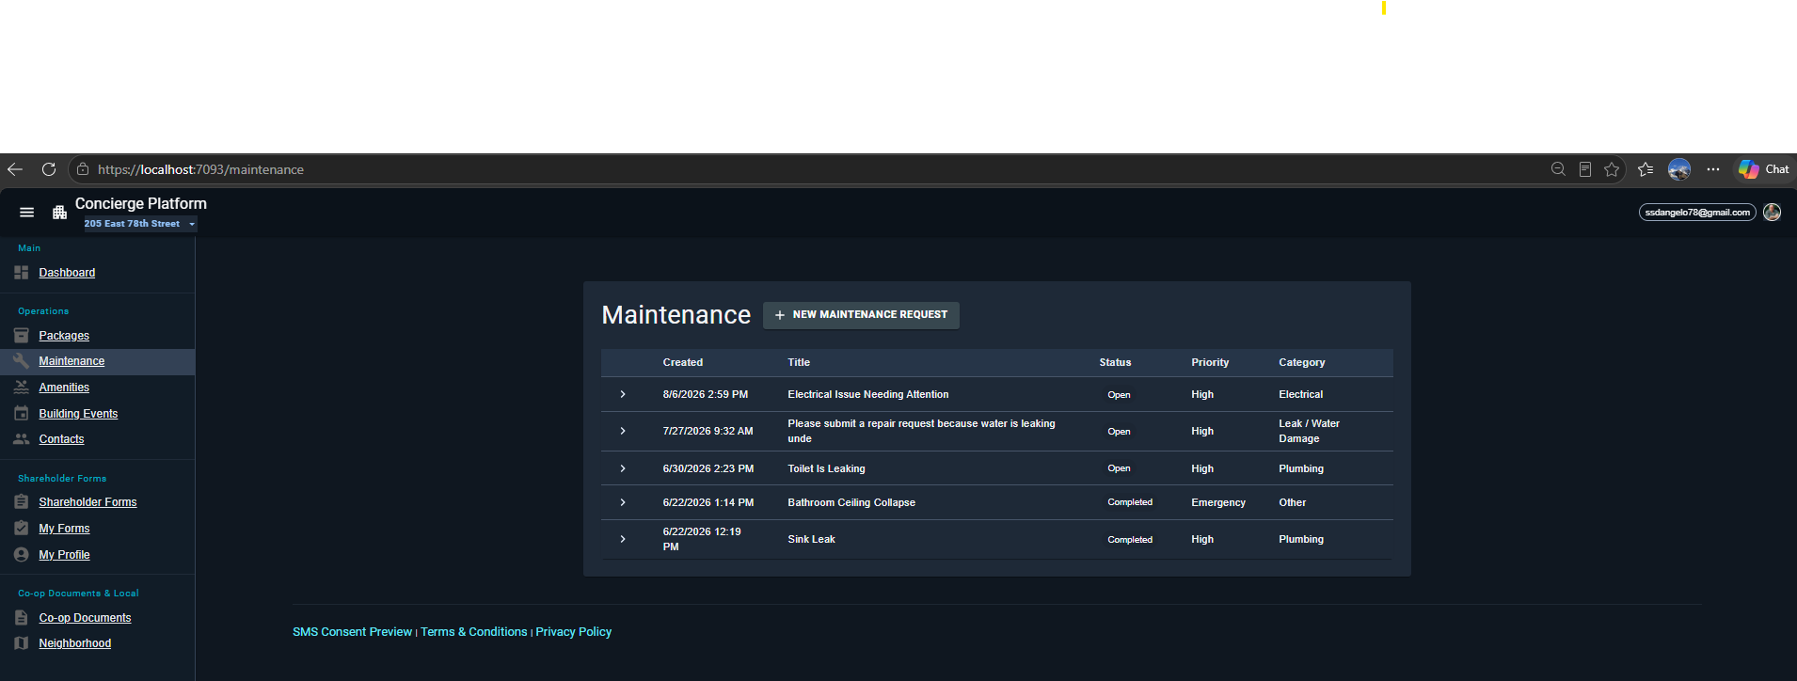The height and width of the screenshot is (681, 1797).
Task: Click the Completed status of Sink Leak
Action: coord(1130,540)
